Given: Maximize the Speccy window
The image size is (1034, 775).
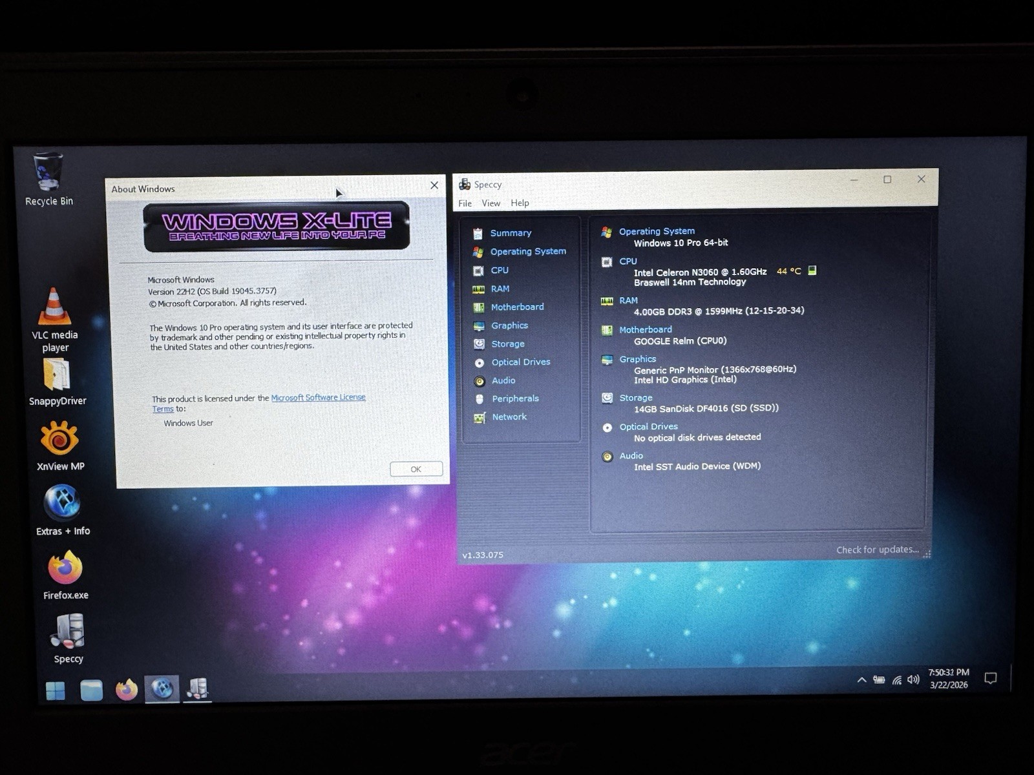Looking at the screenshot, I should click(887, 180).
